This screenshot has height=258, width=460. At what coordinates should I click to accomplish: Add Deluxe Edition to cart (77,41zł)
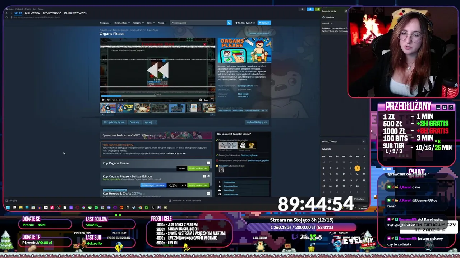pyautogui.click(x=198, y=185)
